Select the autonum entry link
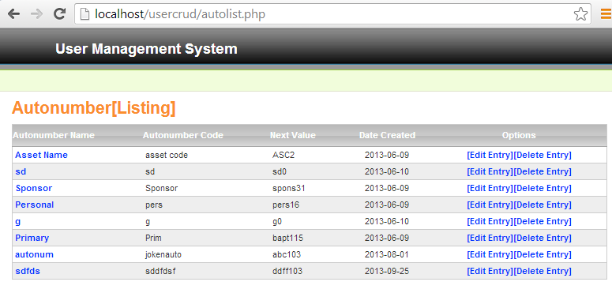This screenshot has height=293, width=612. tap(34, 255)
